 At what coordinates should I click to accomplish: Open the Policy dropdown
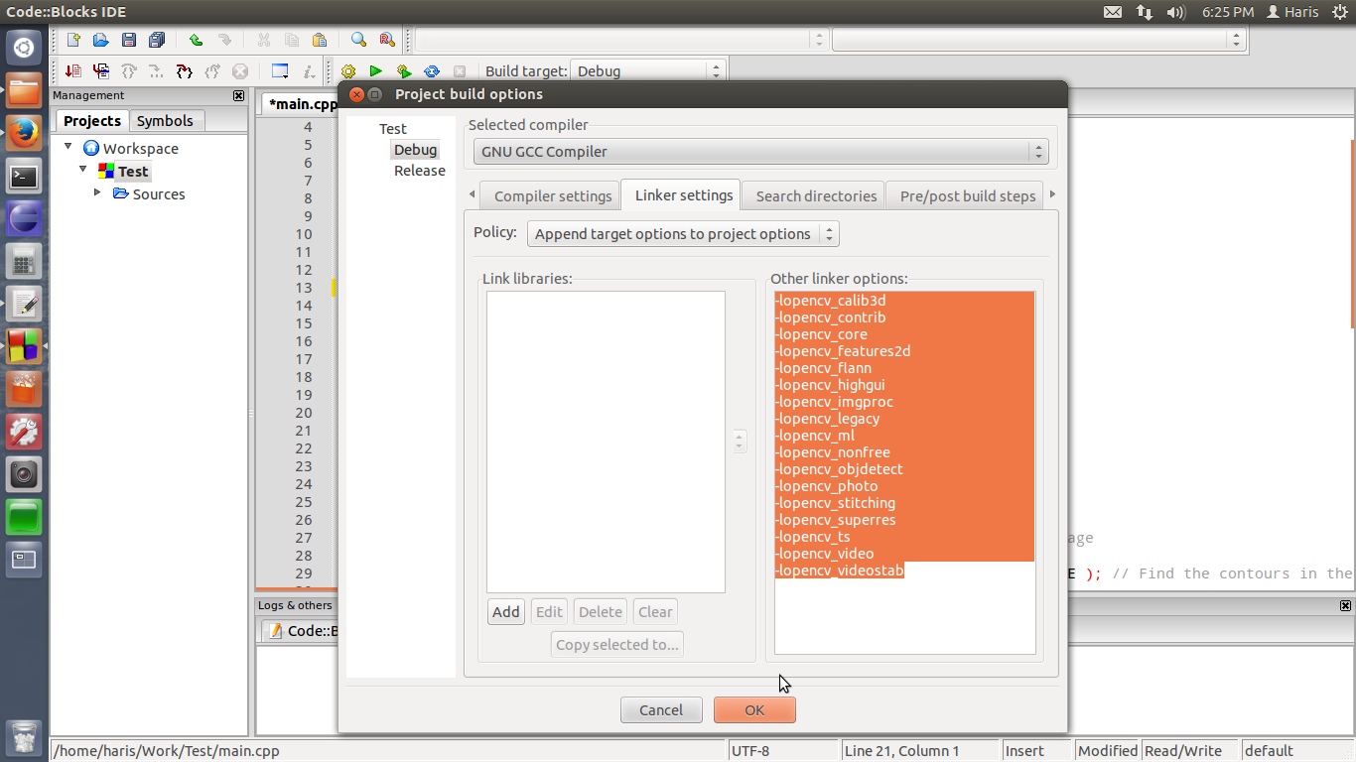point(683,234)
